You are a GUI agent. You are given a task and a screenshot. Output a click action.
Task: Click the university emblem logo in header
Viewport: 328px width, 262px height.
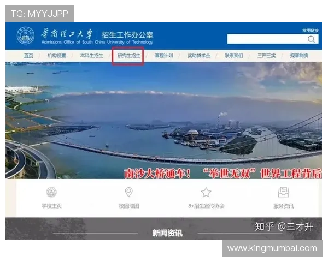26,35
